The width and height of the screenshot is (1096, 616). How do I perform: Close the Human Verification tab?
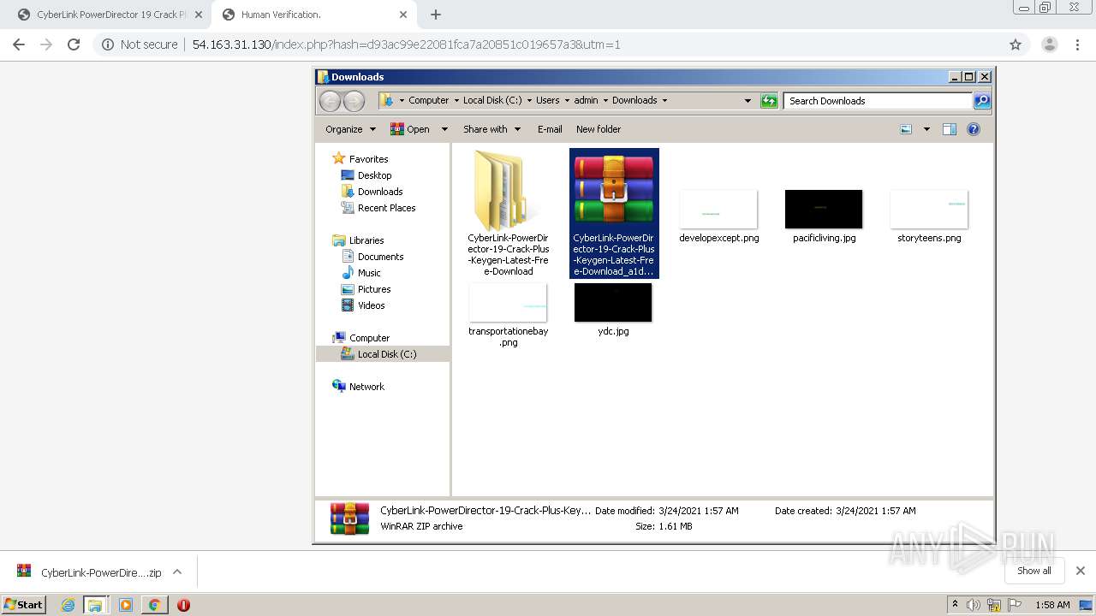[x=404, y=15]
